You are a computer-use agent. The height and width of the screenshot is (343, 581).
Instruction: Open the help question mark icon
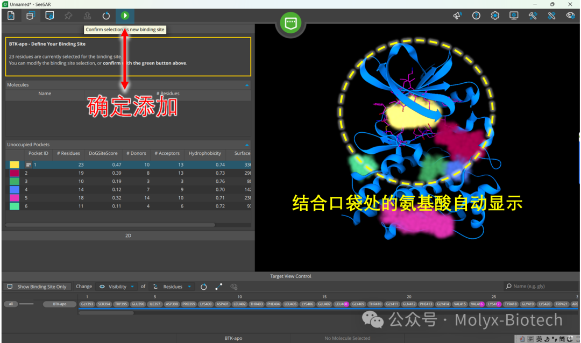click(x=476, y=16)
